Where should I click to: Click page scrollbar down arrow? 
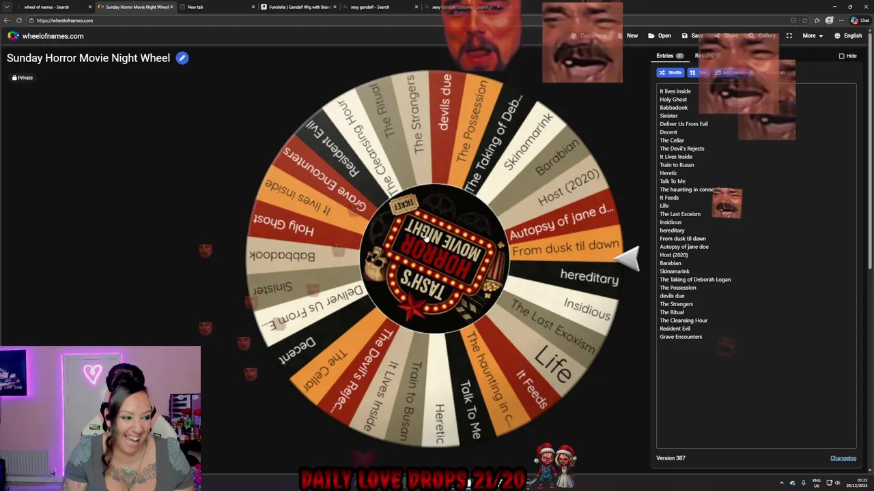[870, 470]
